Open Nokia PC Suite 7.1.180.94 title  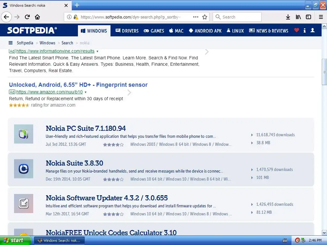(x=86, y=128)
